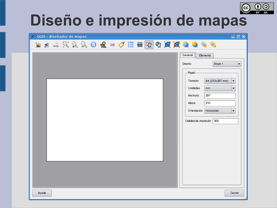Click the move selected items to top icon
Image resolution: width=277 pixels, height=208 pixels.
204,45
